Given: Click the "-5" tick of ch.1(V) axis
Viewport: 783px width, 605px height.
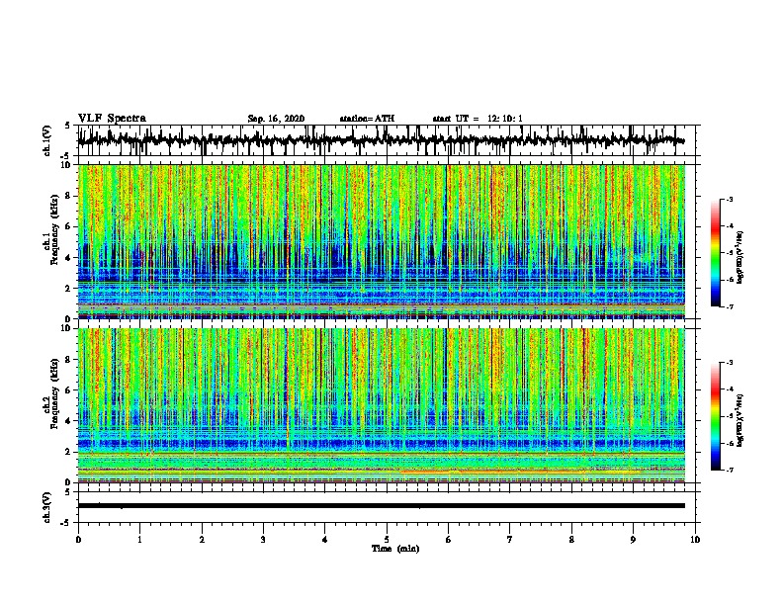Looking at the screenshot, I should (66, 156).
